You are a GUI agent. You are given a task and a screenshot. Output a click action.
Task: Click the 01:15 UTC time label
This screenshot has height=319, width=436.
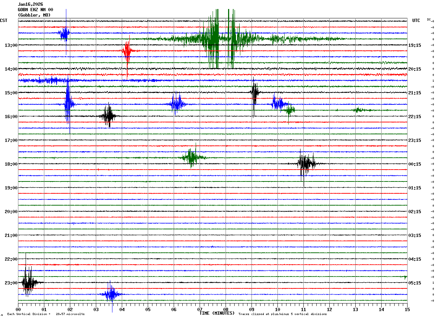point(415,188)
